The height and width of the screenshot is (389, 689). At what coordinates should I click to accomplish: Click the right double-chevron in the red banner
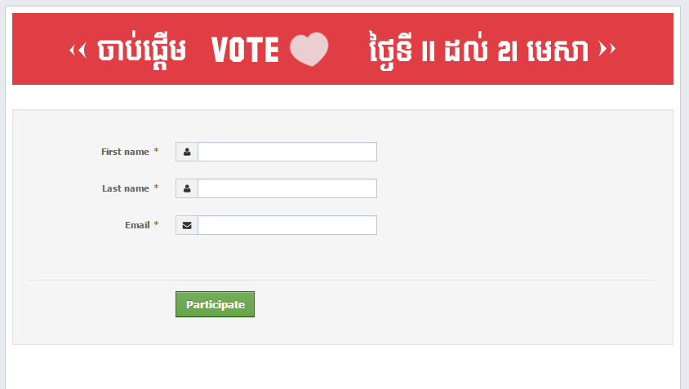coord(607,51)
